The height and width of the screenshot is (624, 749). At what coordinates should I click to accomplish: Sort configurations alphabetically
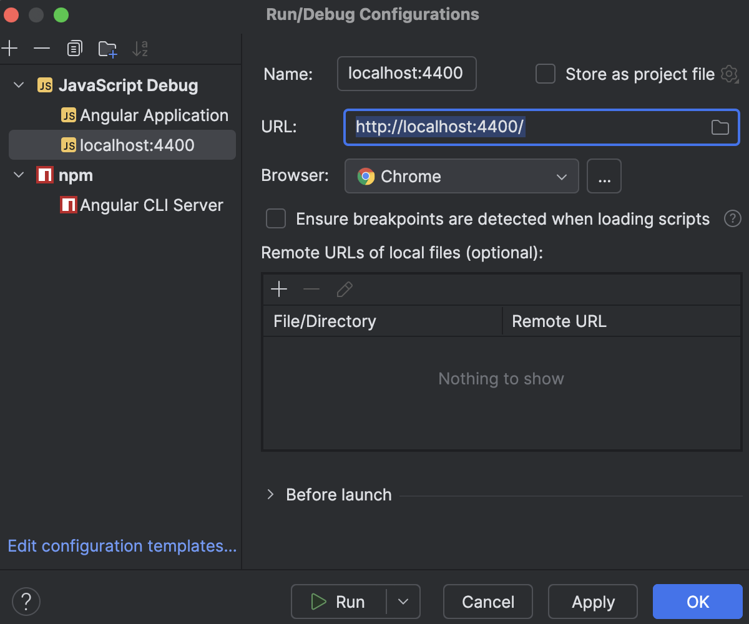tap(140, 48)
